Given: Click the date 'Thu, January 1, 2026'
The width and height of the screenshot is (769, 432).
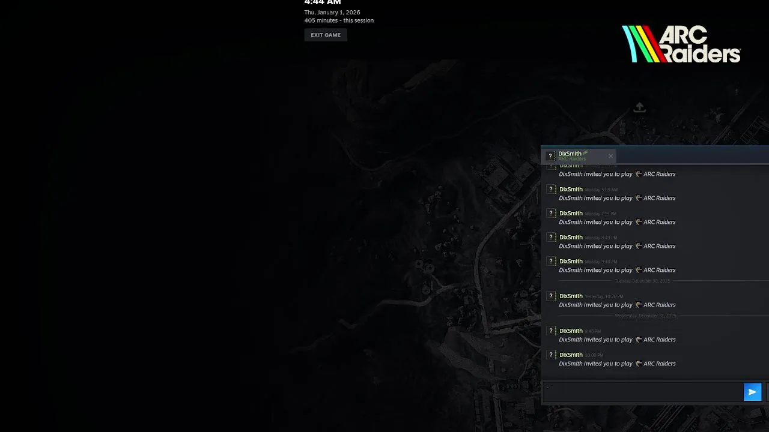Looking at the screenshot, I should pyautogui.click(x=332, y=13).
